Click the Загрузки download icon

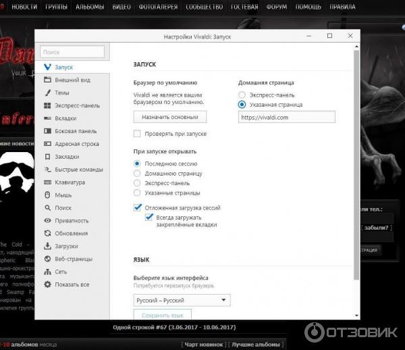coord(47,246)
